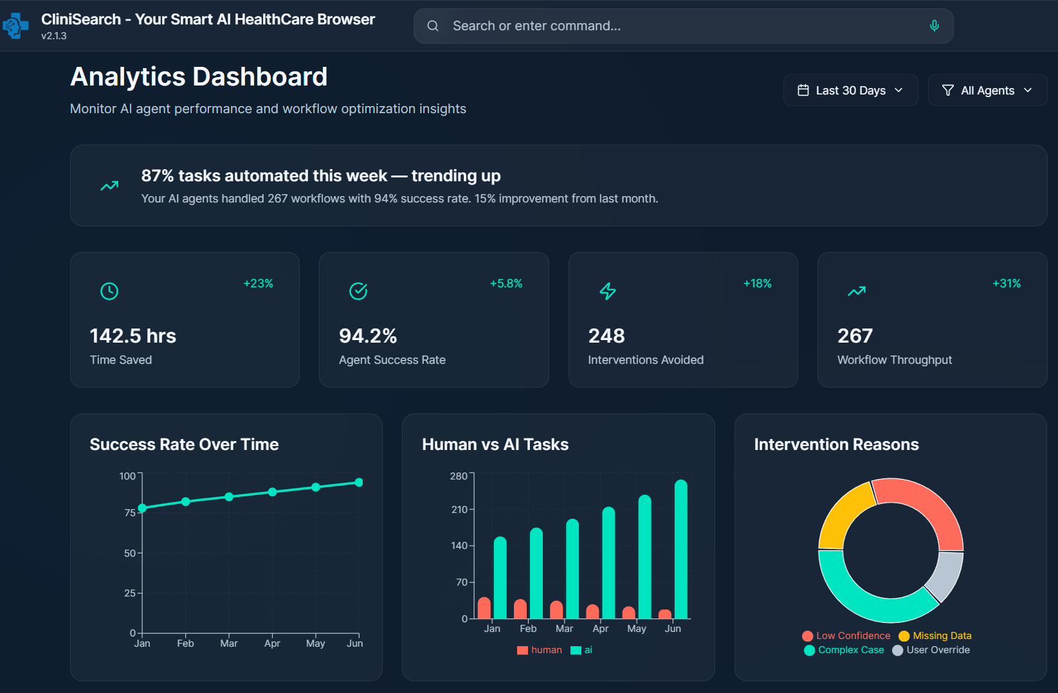Screen dimensions: 1058x693
Task: Click the trending-up icon in automation banner
Action: pos(109,186)
